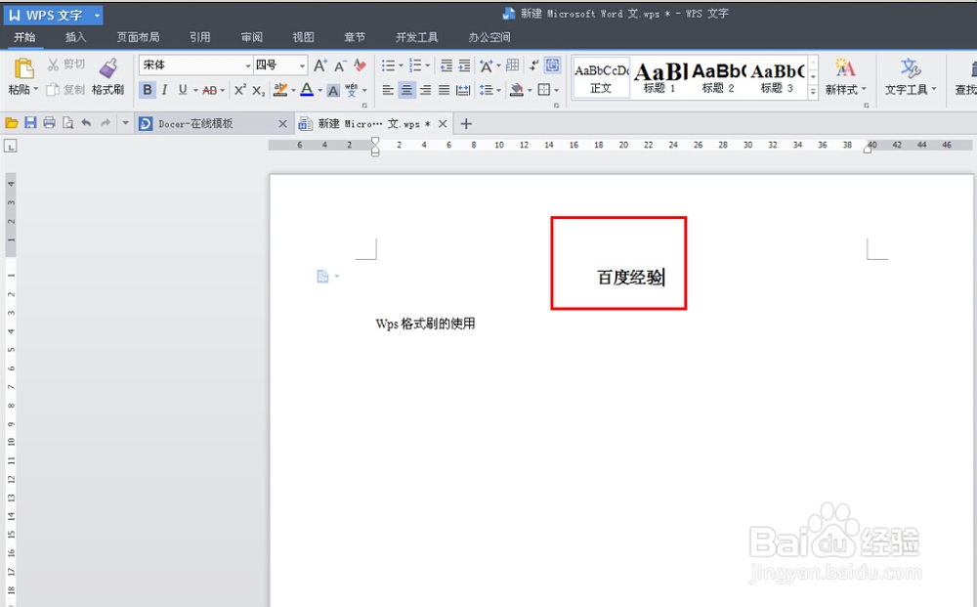Redo the last action
The height and width of the screenshot is (607, 977).
(x=106, y=123)
